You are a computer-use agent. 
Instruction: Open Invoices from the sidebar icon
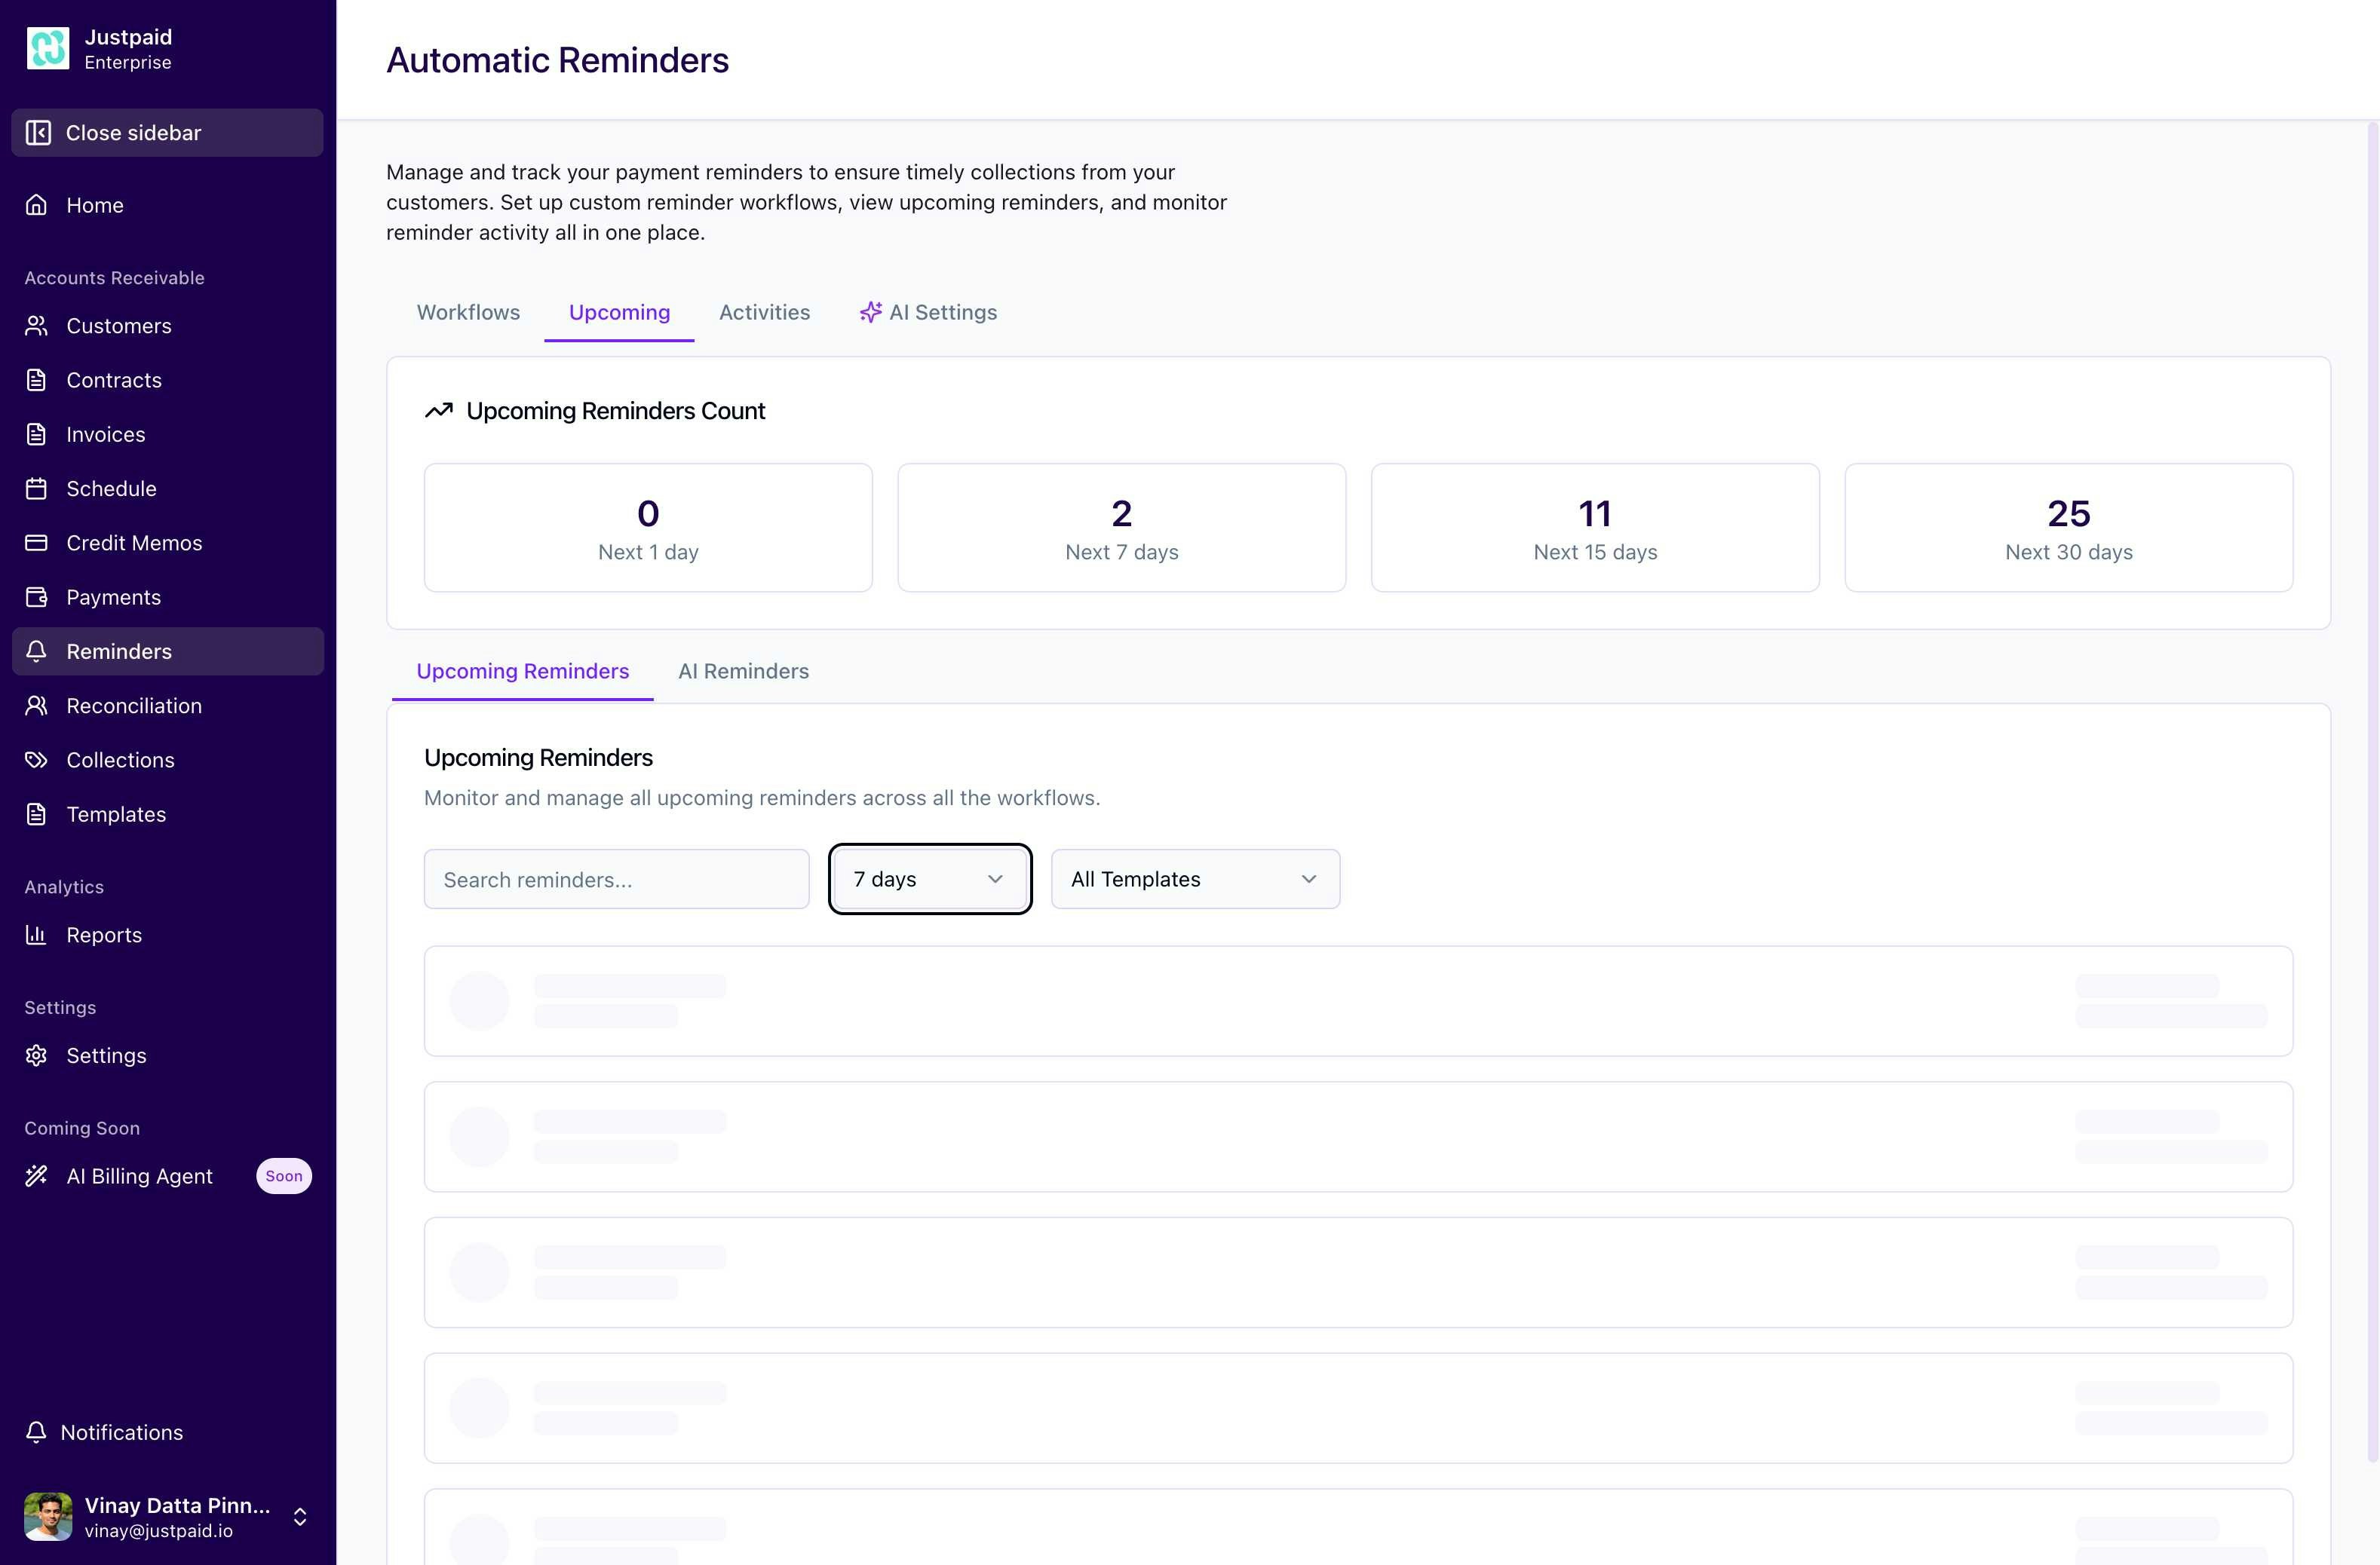pos(37,433)
